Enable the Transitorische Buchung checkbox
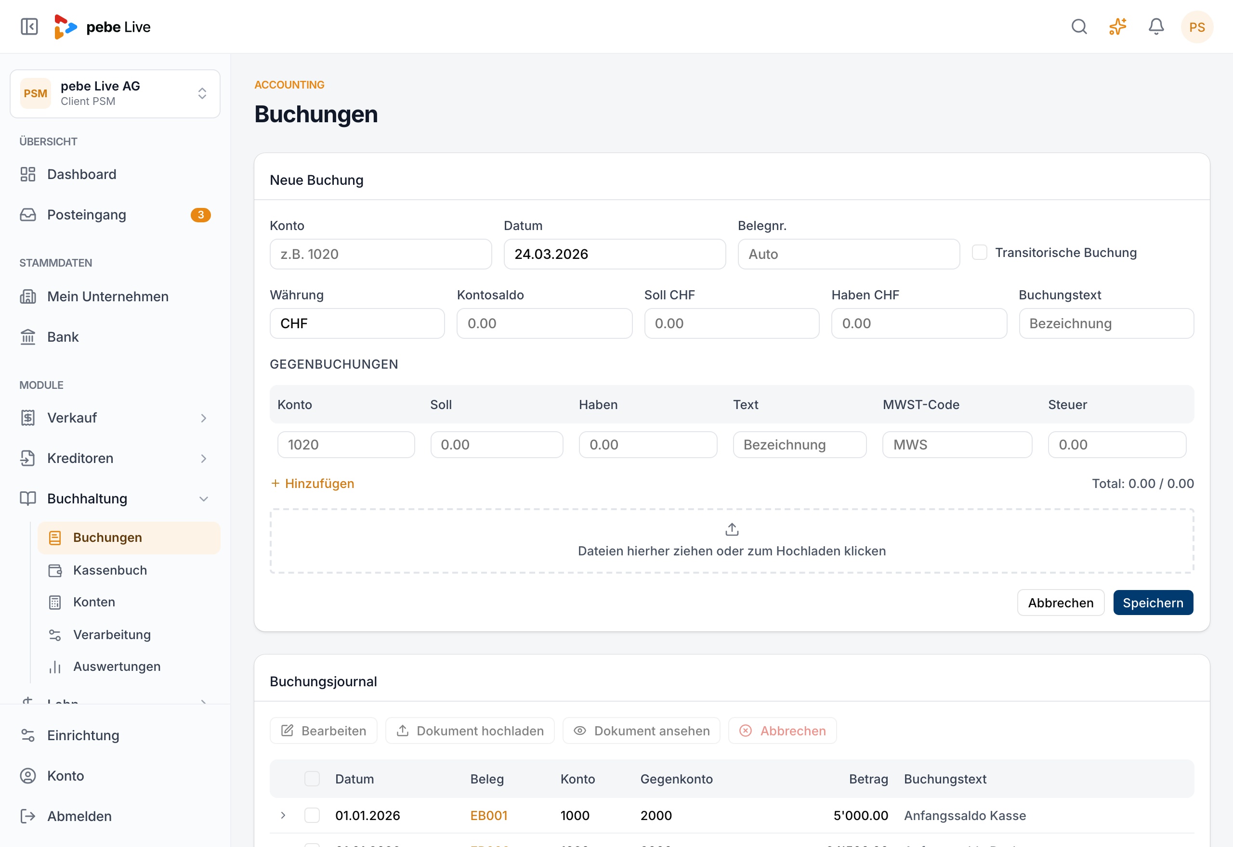This screenshot has height=847, width=1233. (x=979, y=253)
